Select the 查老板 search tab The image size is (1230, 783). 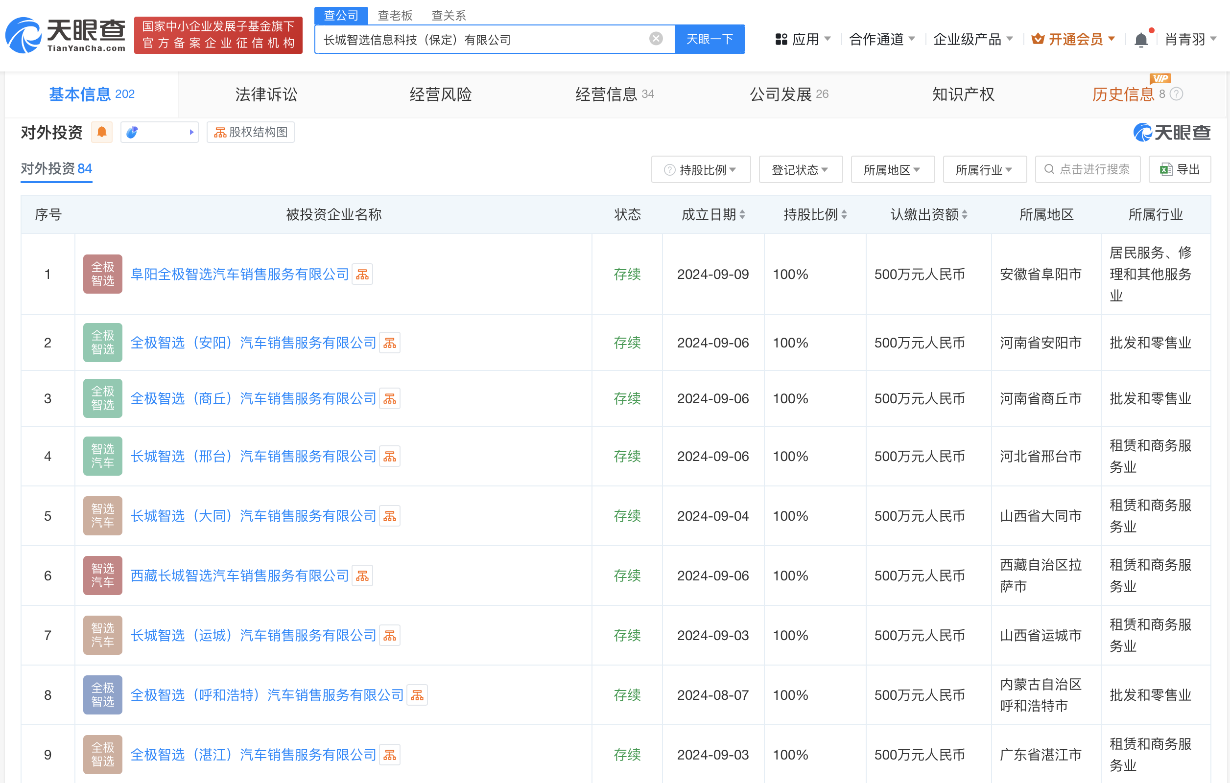click(x=395, y=15)
